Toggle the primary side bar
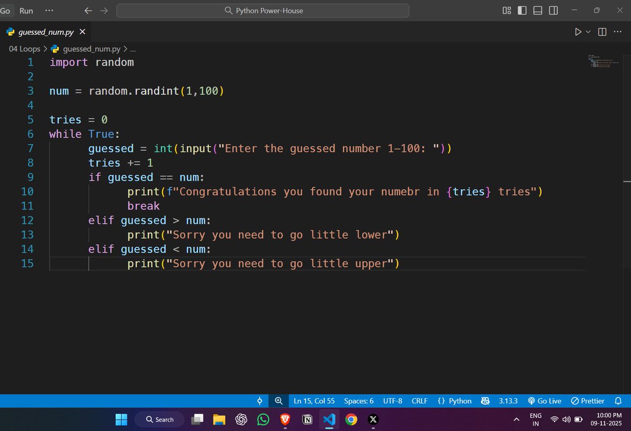The height and width of the screenshot is (431, 631). [522, 10]
